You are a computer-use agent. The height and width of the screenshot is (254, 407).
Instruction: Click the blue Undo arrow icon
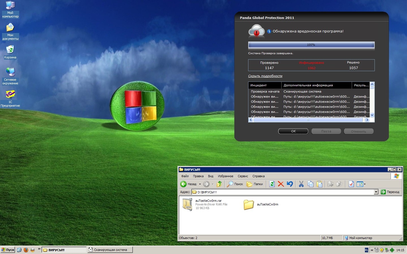click(290, 184)
